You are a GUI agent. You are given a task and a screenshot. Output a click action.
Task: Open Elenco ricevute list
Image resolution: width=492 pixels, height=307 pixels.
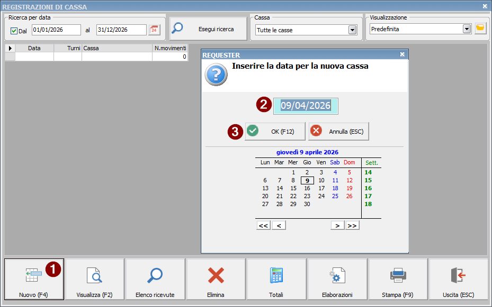tap(155, 279)
